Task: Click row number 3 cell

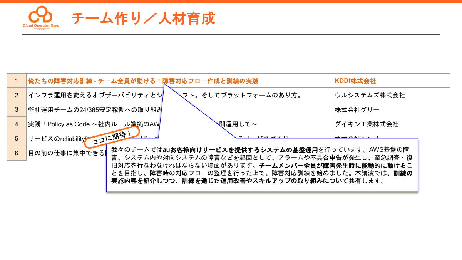Action: pyautogui.click(x=17, y=110)
